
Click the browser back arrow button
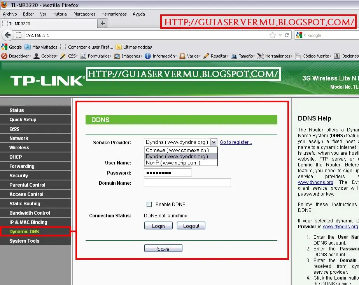tap(7, 35)
